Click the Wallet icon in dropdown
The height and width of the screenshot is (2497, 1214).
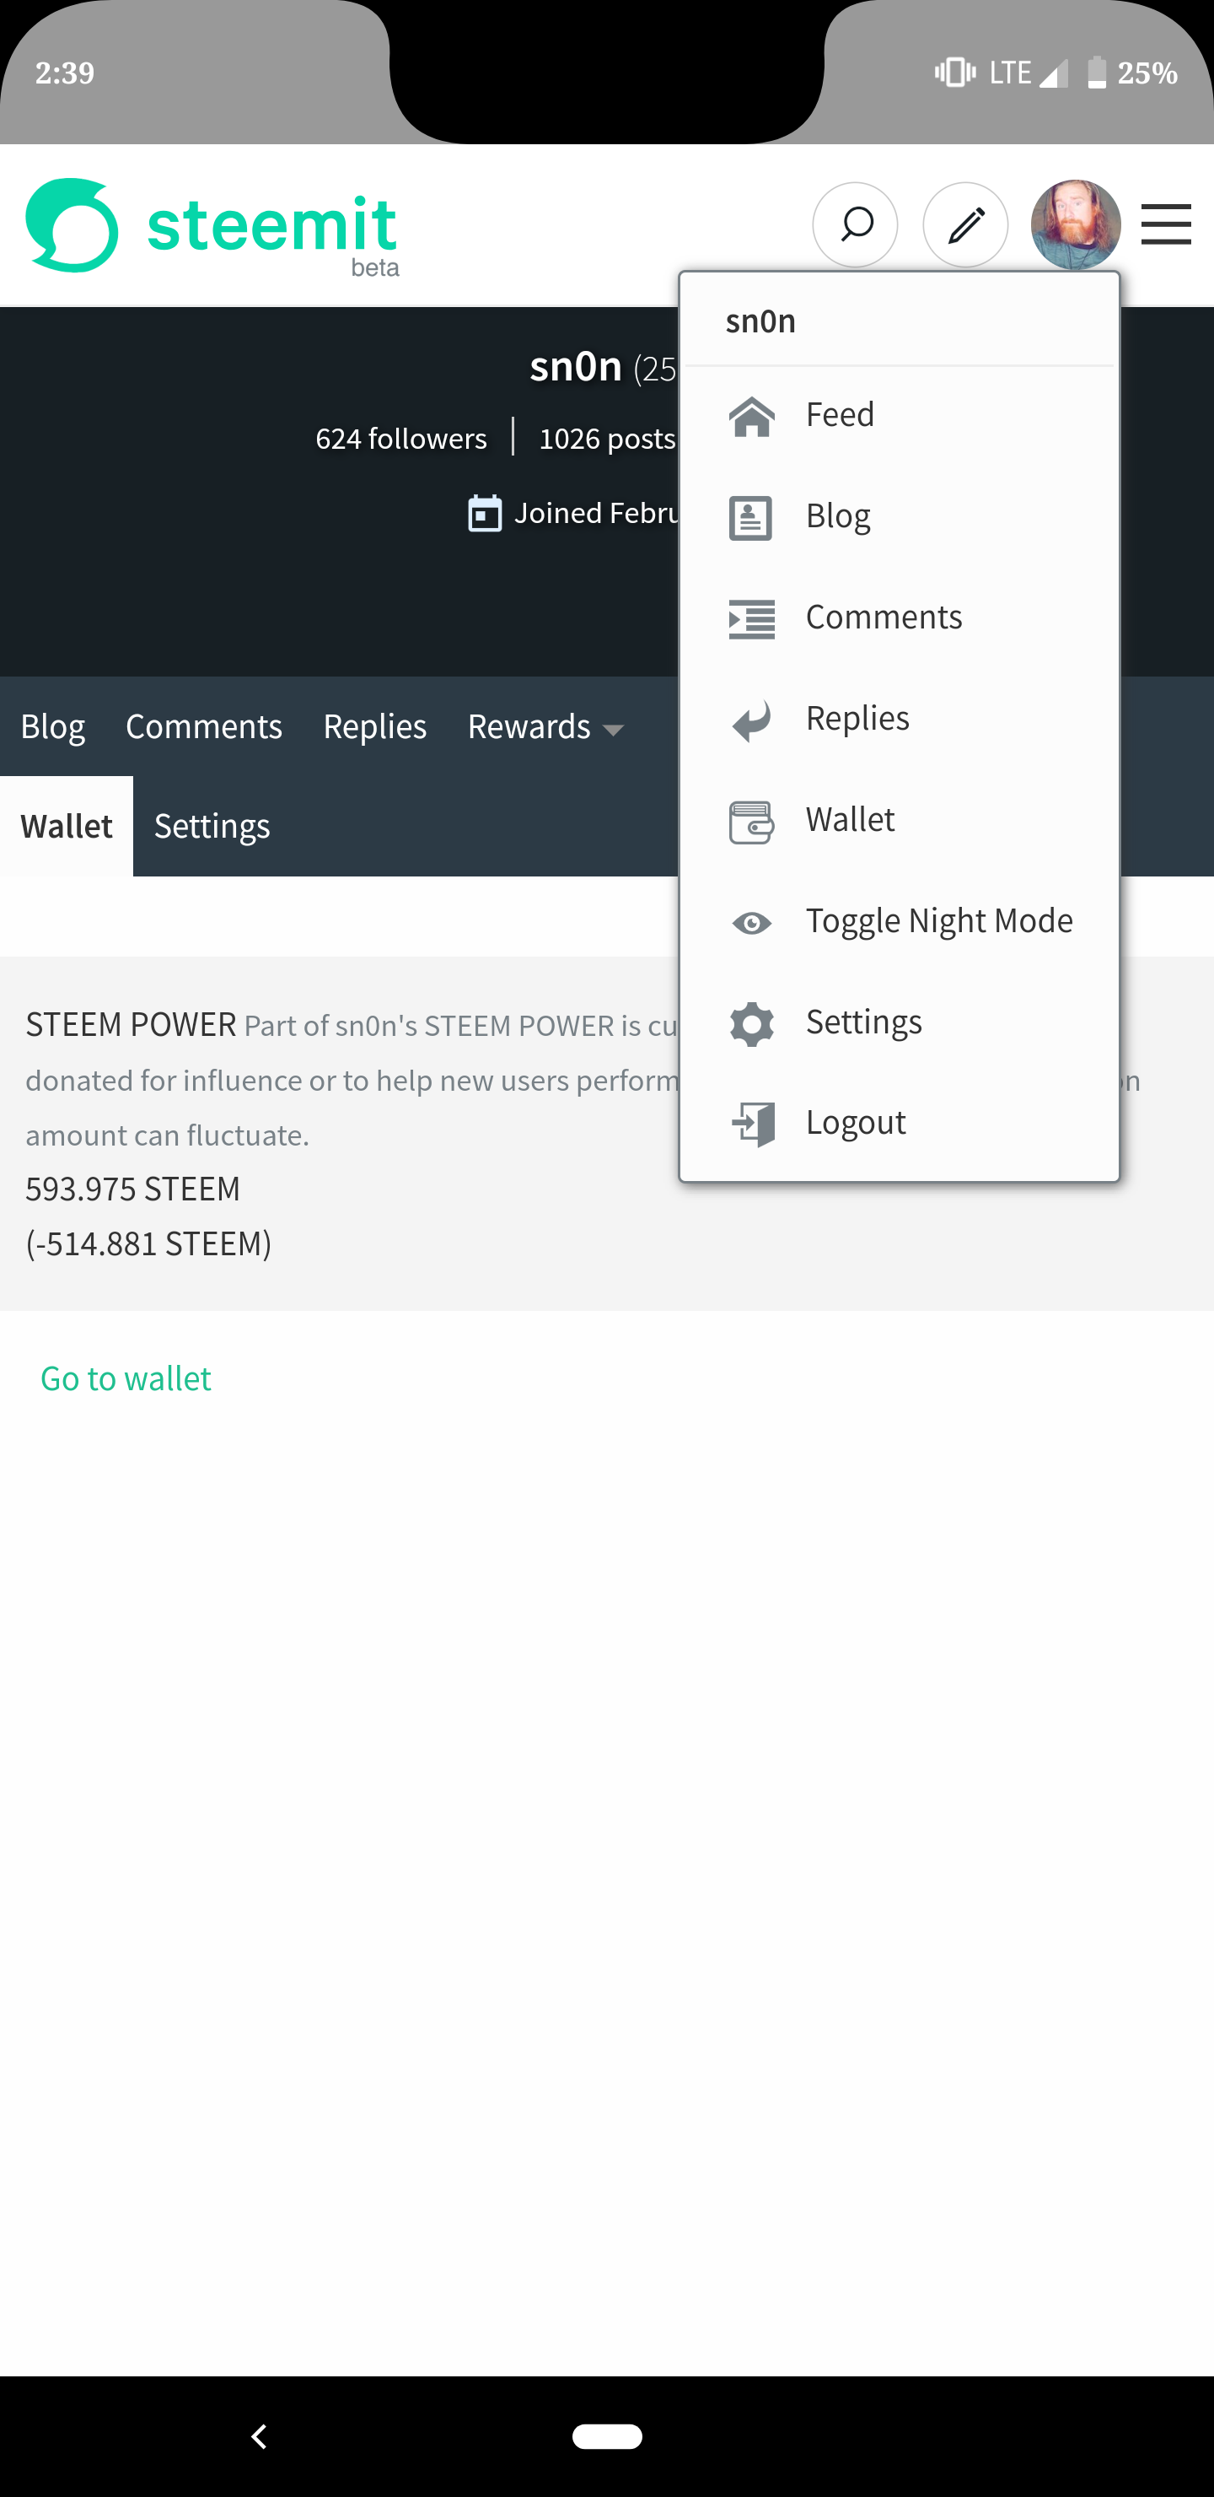point(752,822)
